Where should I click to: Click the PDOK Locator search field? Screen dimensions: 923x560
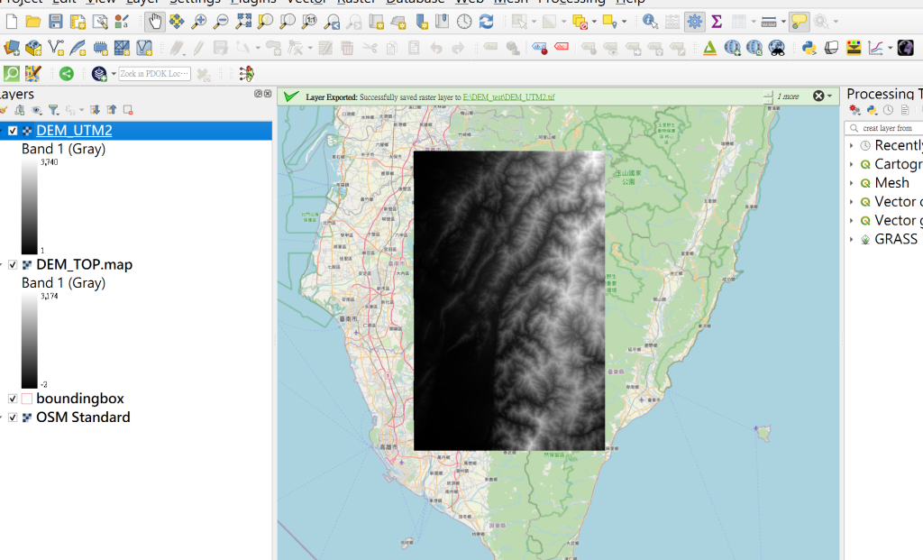click(x=154, y=74)
